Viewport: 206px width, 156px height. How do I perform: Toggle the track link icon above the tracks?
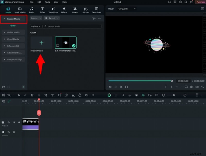tap(9, 101)
